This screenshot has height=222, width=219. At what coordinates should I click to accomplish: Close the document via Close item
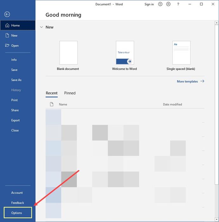[15, 130]
